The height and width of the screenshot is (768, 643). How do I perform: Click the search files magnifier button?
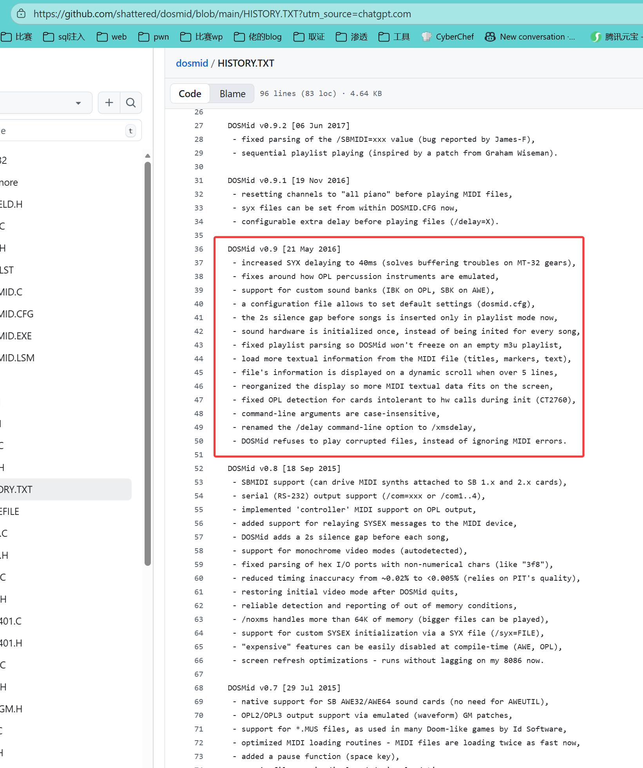click(x=131, y=103)
